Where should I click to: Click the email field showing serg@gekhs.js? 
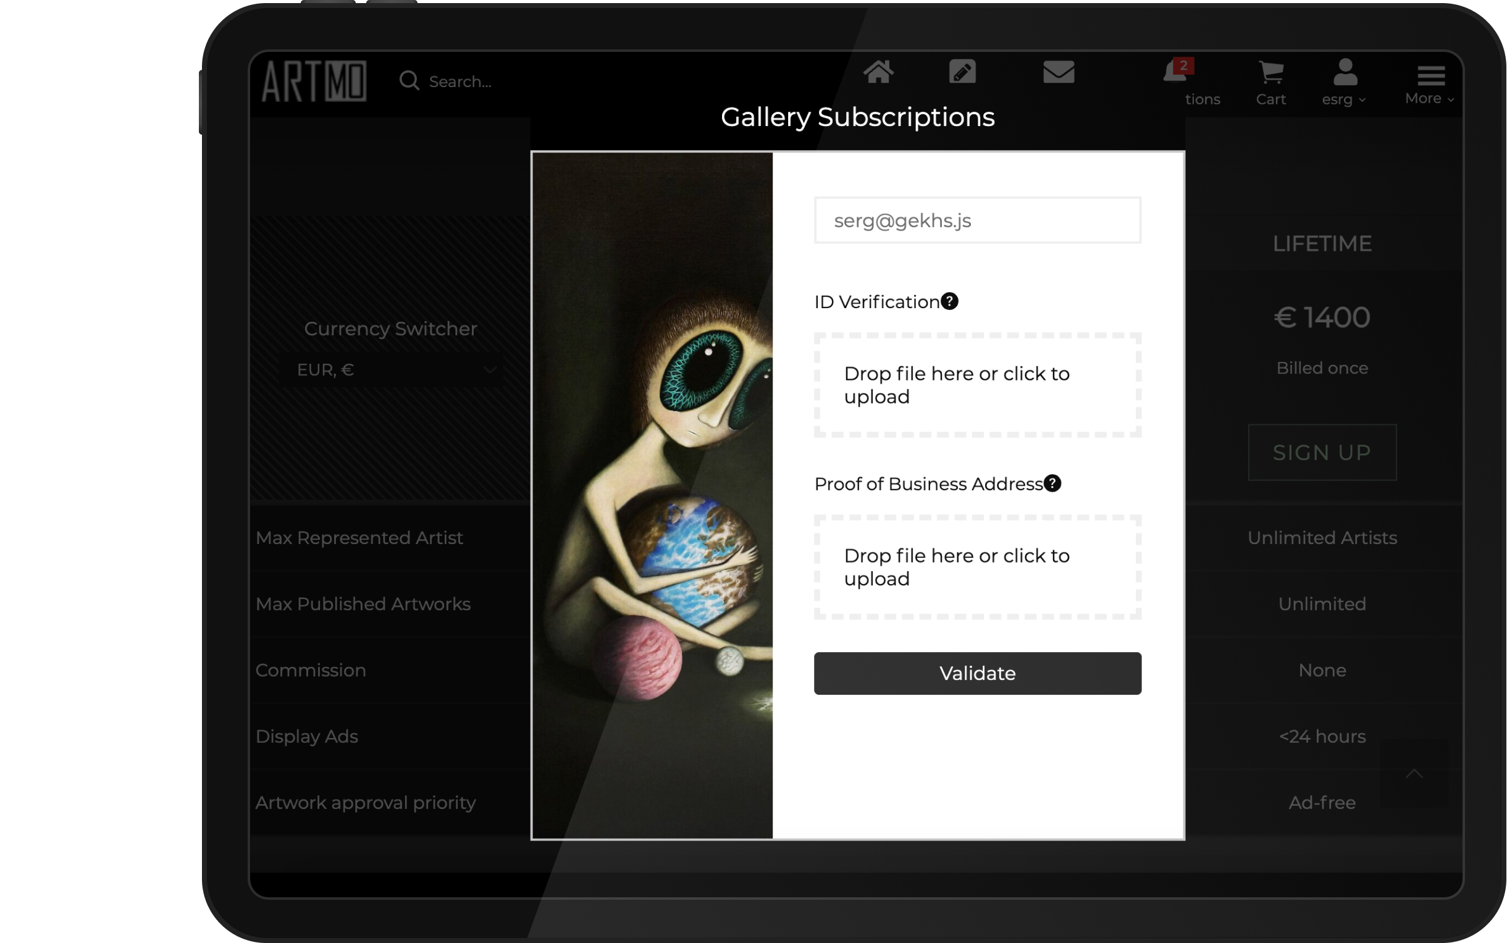tap(978, 220)
